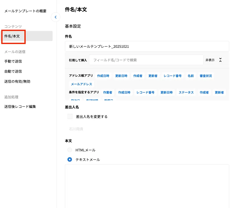Click inside the 本文 body text area
235x208 pixels.
[x=147, y=186]
